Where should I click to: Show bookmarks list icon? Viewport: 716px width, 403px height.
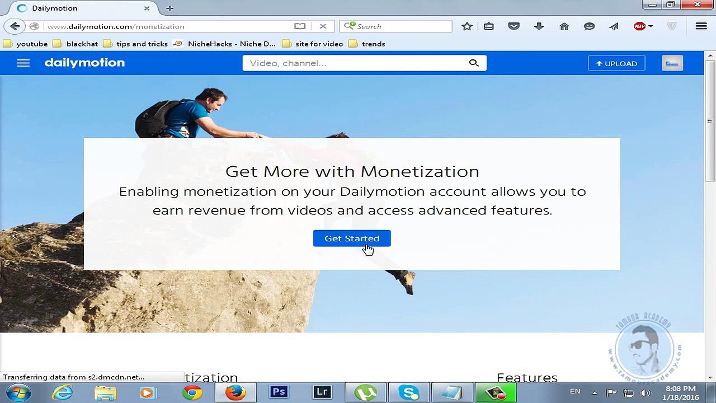489,26
